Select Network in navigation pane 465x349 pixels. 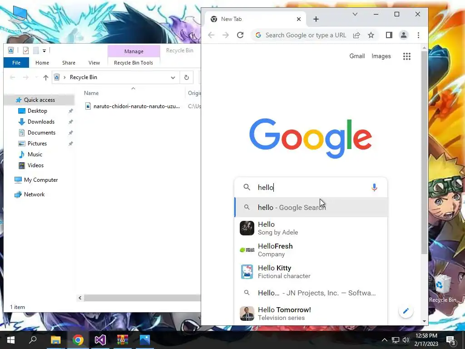point(34,194)
